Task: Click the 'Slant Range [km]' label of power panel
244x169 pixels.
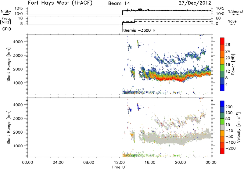Action: (x=9, y=64)
